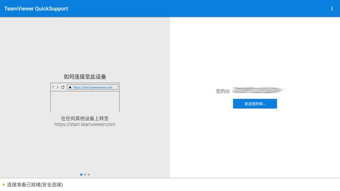340x191 pixels.
Task: Click the forward arrow in browser illustration
Action: pyautogui.click(x=58, y=87)
